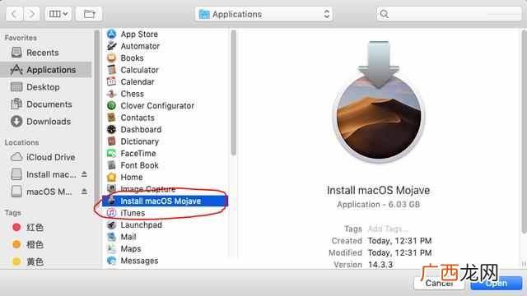Screen dimensions: 527x296
Task: Click the back navigation arrow
Action: tap(15, 14)
